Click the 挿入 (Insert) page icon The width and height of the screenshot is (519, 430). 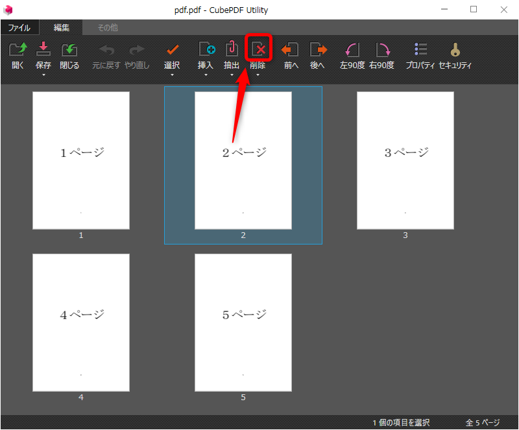(x=207, y=49)
